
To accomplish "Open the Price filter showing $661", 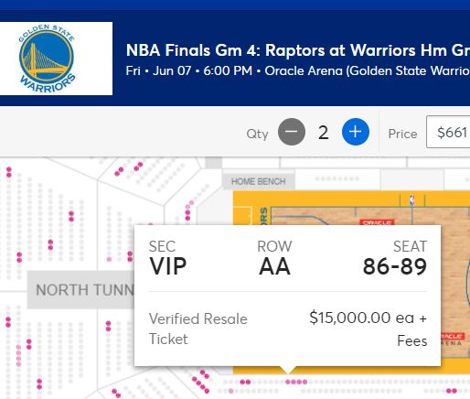I will tap(448, 132).
